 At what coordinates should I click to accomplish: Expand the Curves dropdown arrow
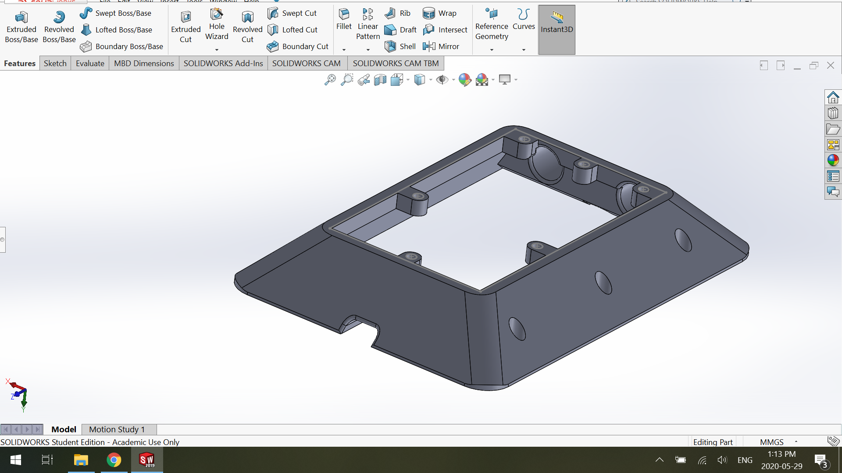524,50
